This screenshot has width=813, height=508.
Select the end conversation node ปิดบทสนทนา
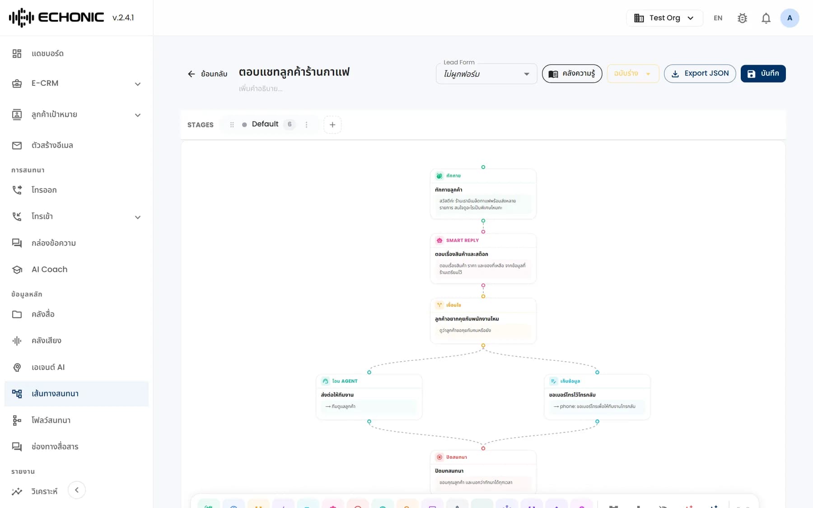483,472
